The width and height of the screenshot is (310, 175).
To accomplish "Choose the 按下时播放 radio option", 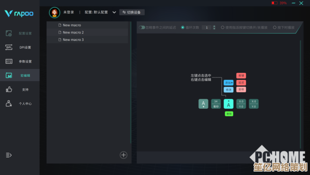I will pyautogui.click(x=275, y=28).
